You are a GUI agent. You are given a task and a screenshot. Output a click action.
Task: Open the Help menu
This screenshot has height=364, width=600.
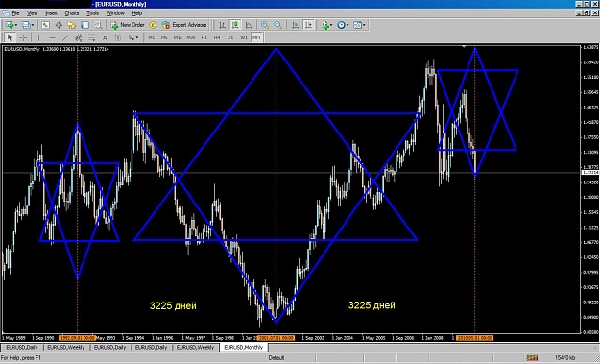coord(137,13)
